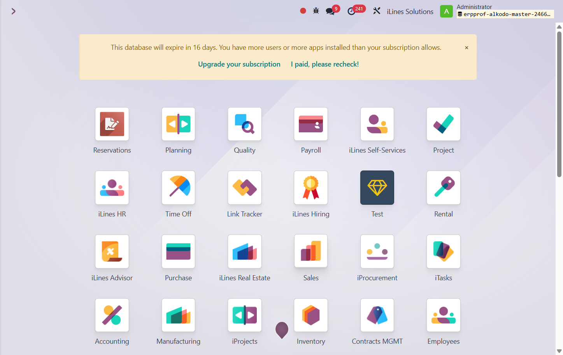Open the Purchase app
The height and width of the screenshot is (355, 563).
coord(178,251)
